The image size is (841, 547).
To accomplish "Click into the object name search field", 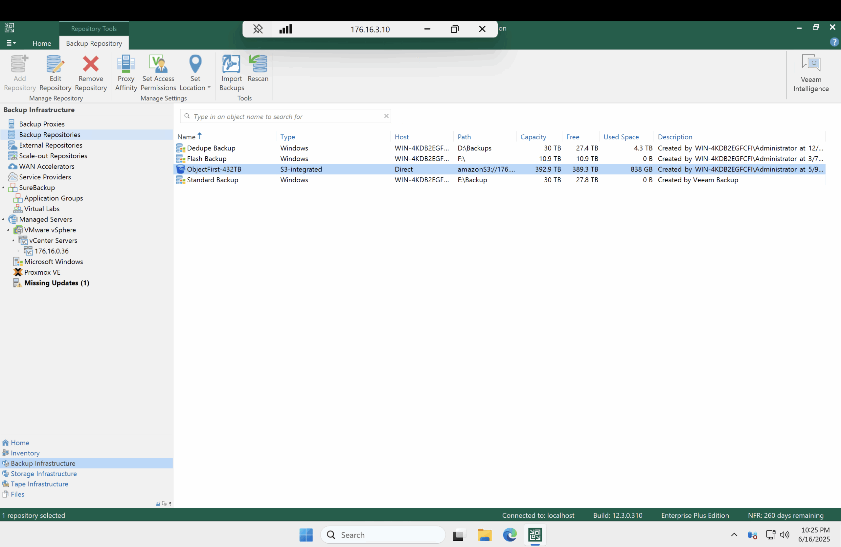I will (285, 116).
